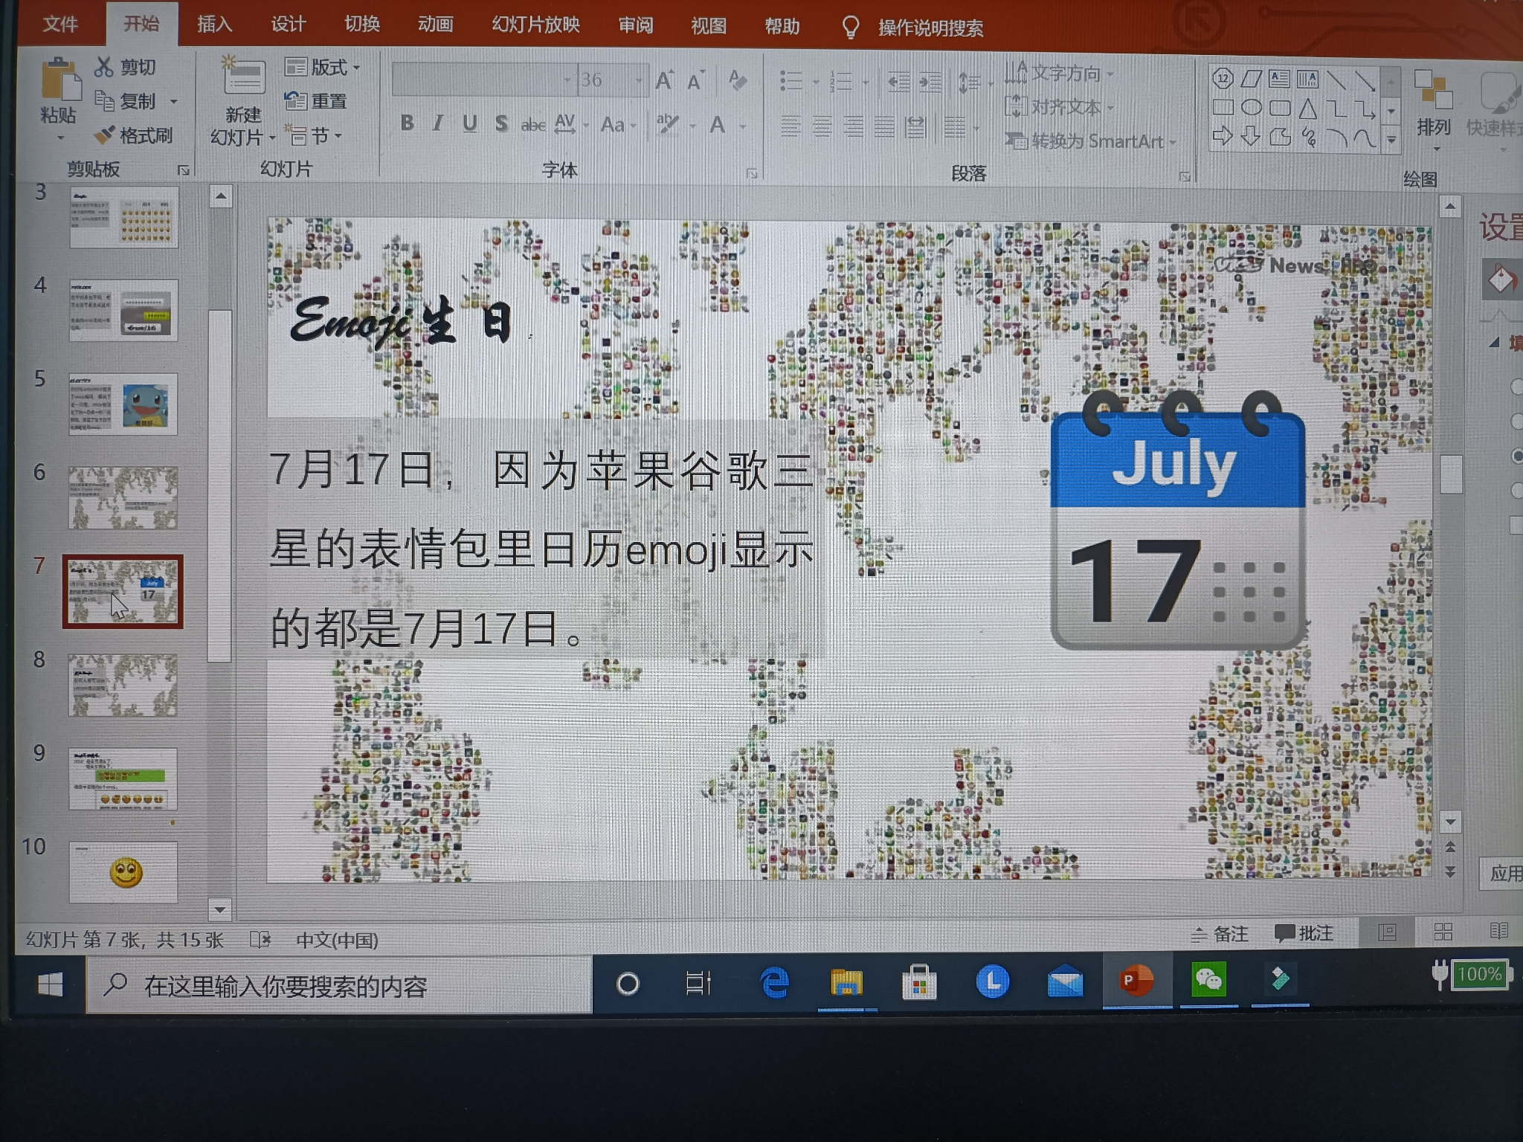Open the Layout (版式) dropdown
The height and width of the screenshot is (1142, 1523).
coord(322,68)
